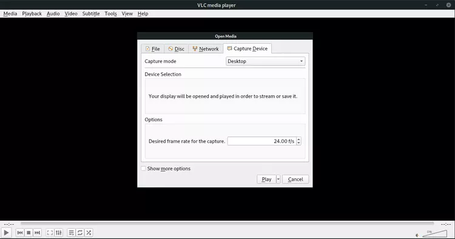Click the remaining time label
Screen dimensions: 455x239
click(x=446, y=224)
